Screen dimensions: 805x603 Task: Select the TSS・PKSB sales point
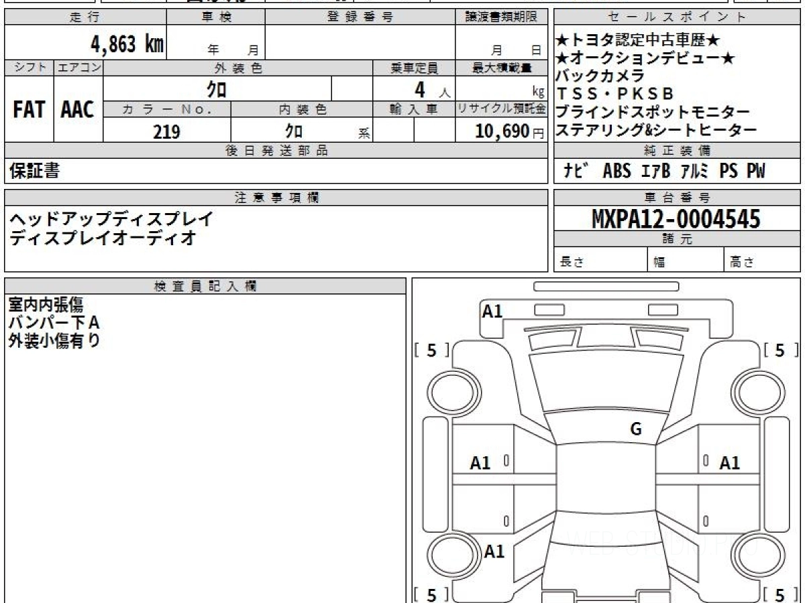coord(614,94)
